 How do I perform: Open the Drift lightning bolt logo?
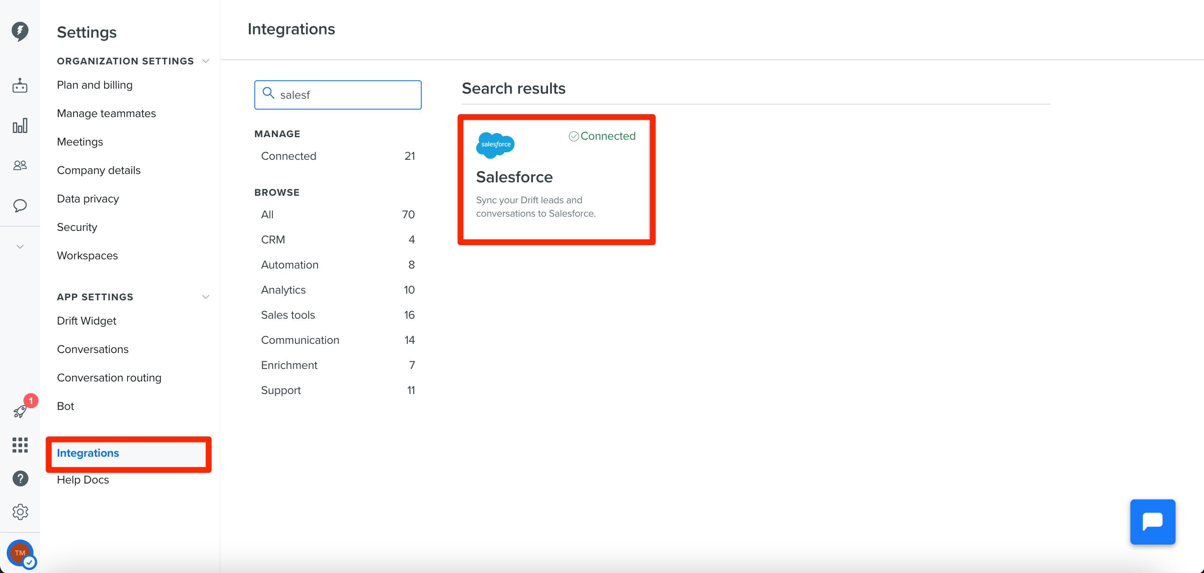(x=20, y=31)
